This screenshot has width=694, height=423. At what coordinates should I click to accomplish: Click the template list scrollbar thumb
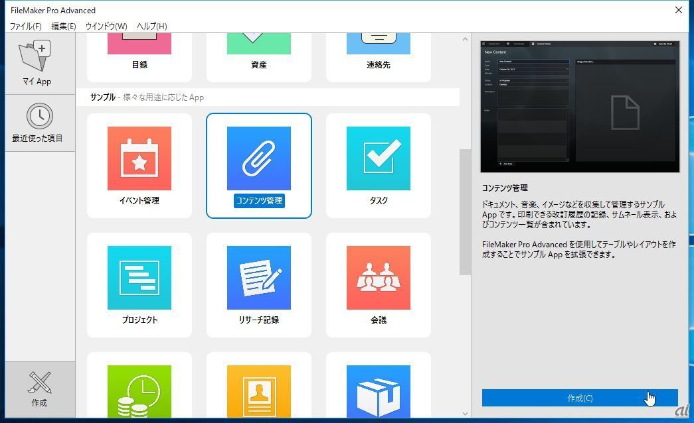(x=465, y=212)
